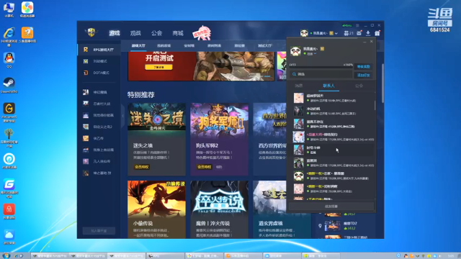
Task: Open the 迷失之境 game card
Action: [157, 139]
